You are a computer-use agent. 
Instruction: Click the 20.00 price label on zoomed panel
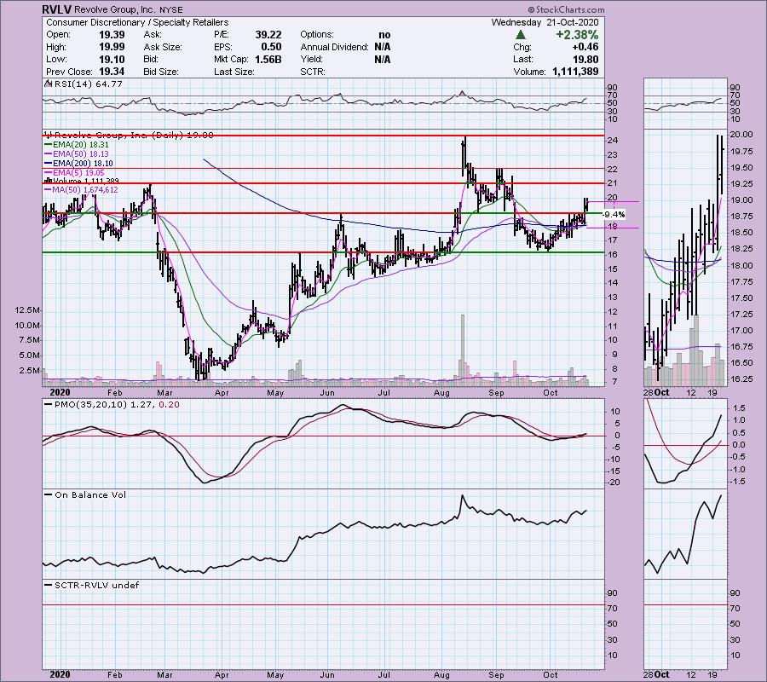pos(741,135)
